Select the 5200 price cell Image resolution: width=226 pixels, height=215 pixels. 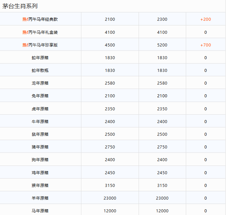tap(162, 45)
